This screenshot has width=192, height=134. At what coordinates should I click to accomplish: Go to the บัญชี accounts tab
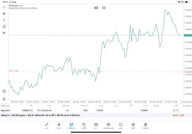133,126
